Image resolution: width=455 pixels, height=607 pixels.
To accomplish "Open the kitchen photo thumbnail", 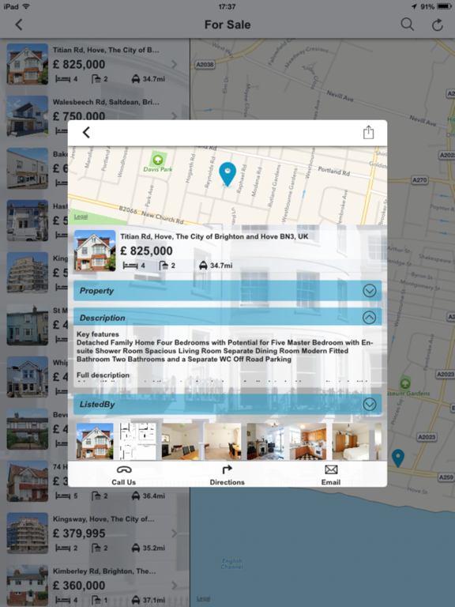I will click(307, 441).
